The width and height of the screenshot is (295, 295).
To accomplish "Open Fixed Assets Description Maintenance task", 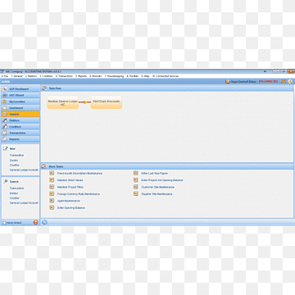I will click(x=79, y=174).
